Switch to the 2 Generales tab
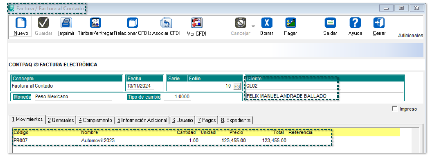 coord(61,120)
